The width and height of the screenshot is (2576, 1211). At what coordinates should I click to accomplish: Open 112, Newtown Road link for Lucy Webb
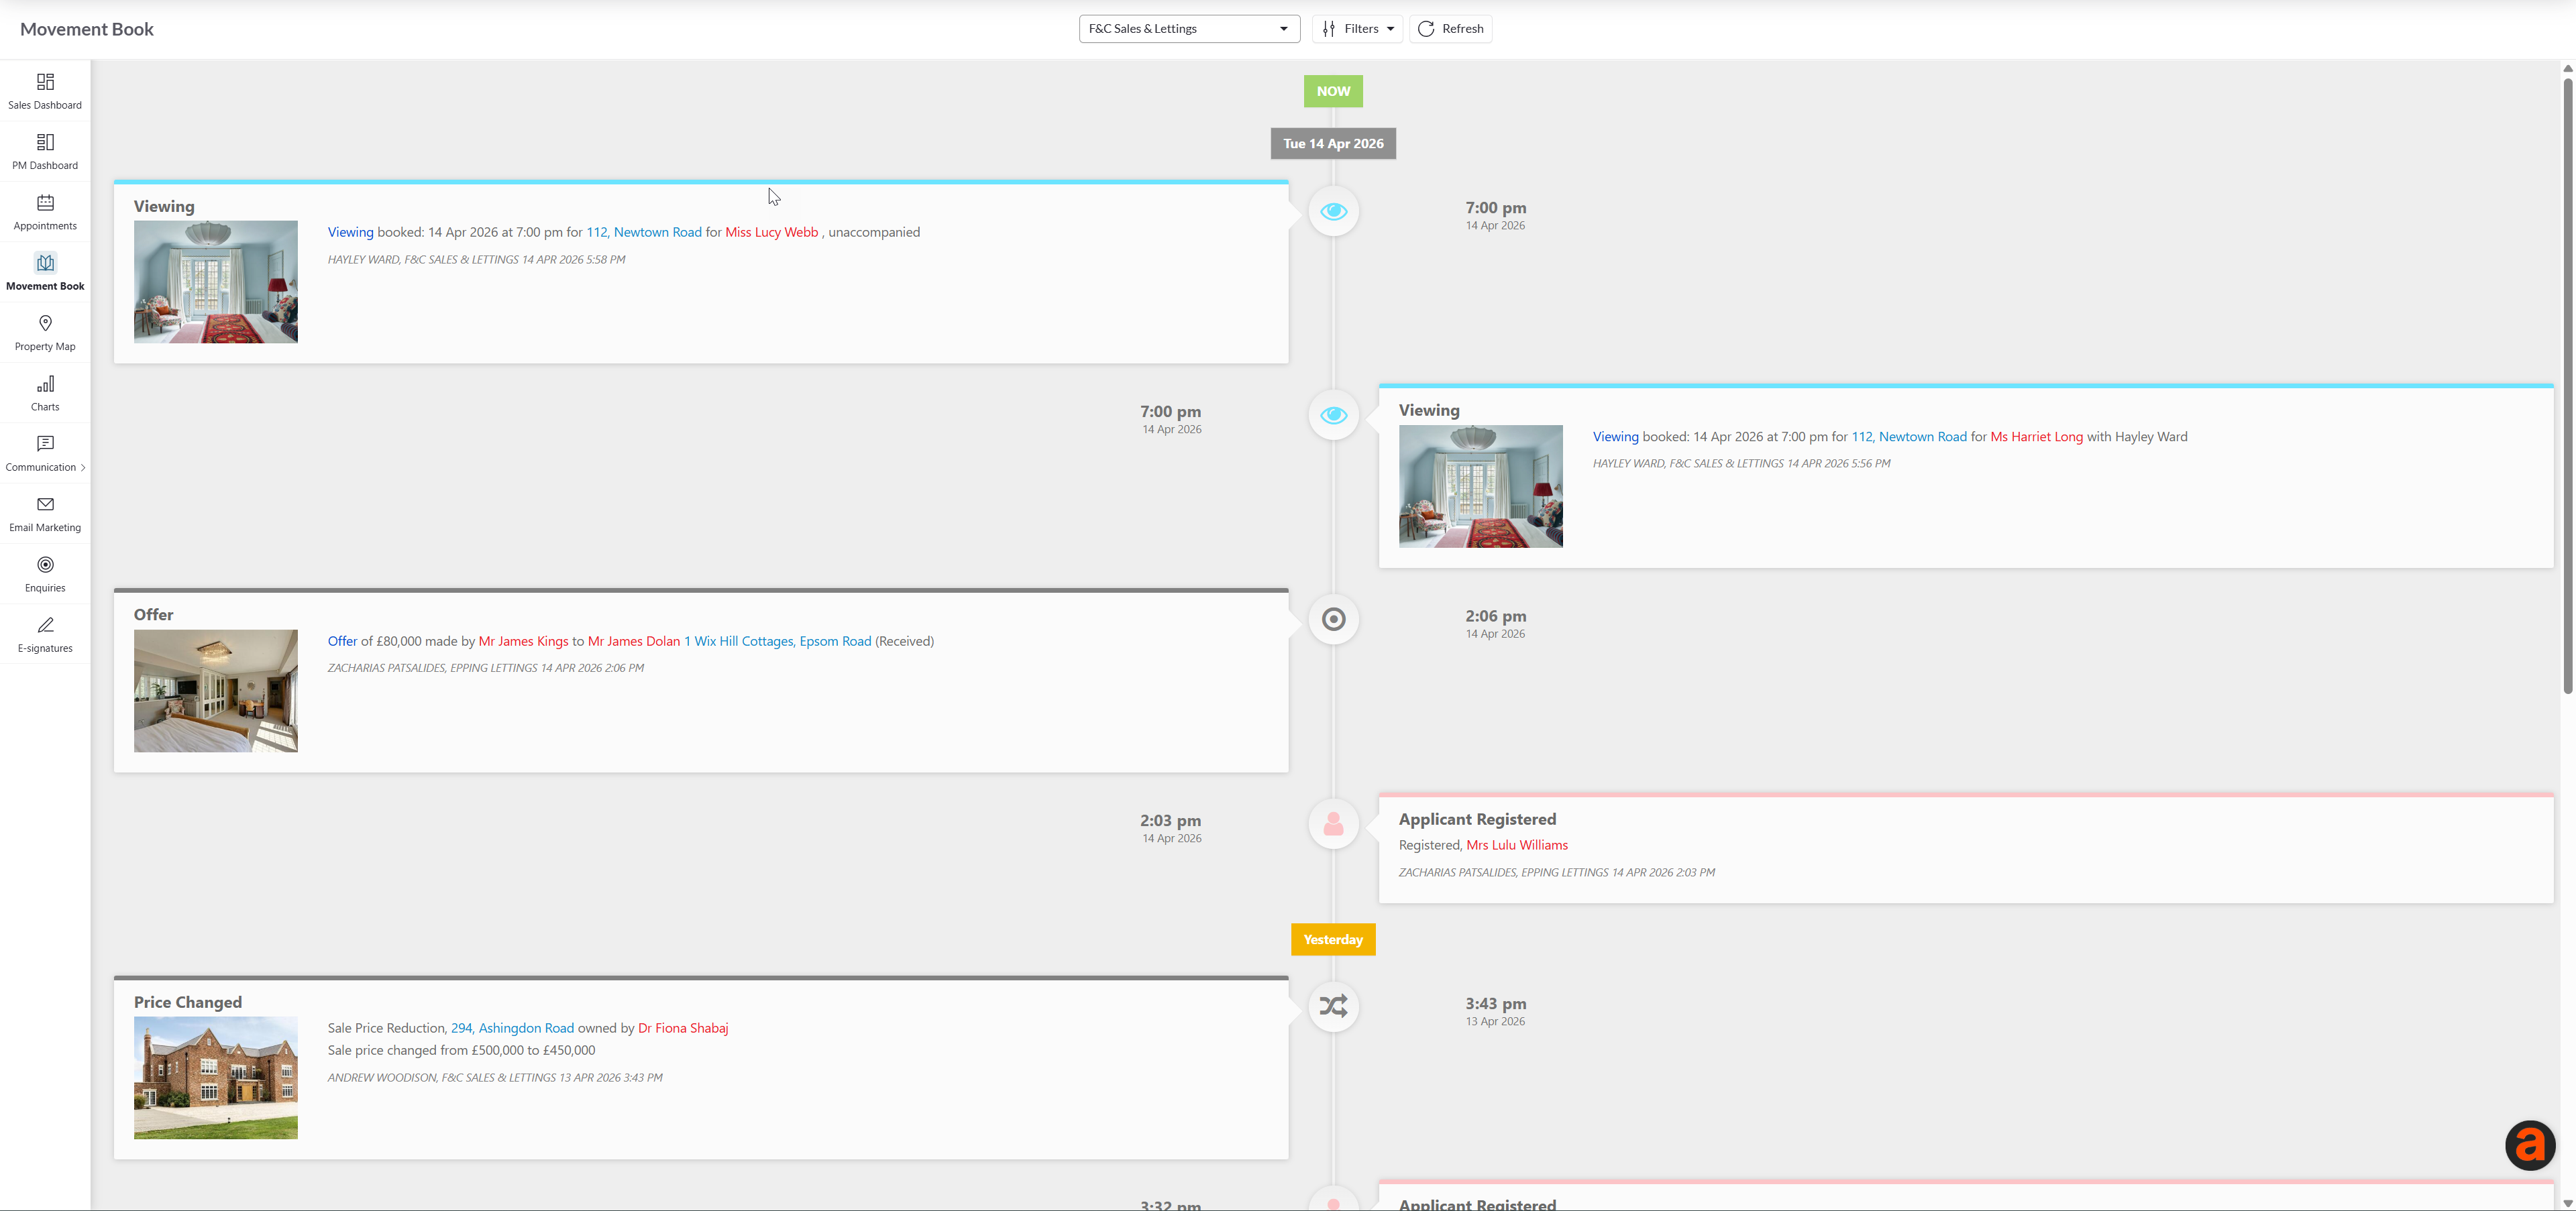[x=644, y=233]
